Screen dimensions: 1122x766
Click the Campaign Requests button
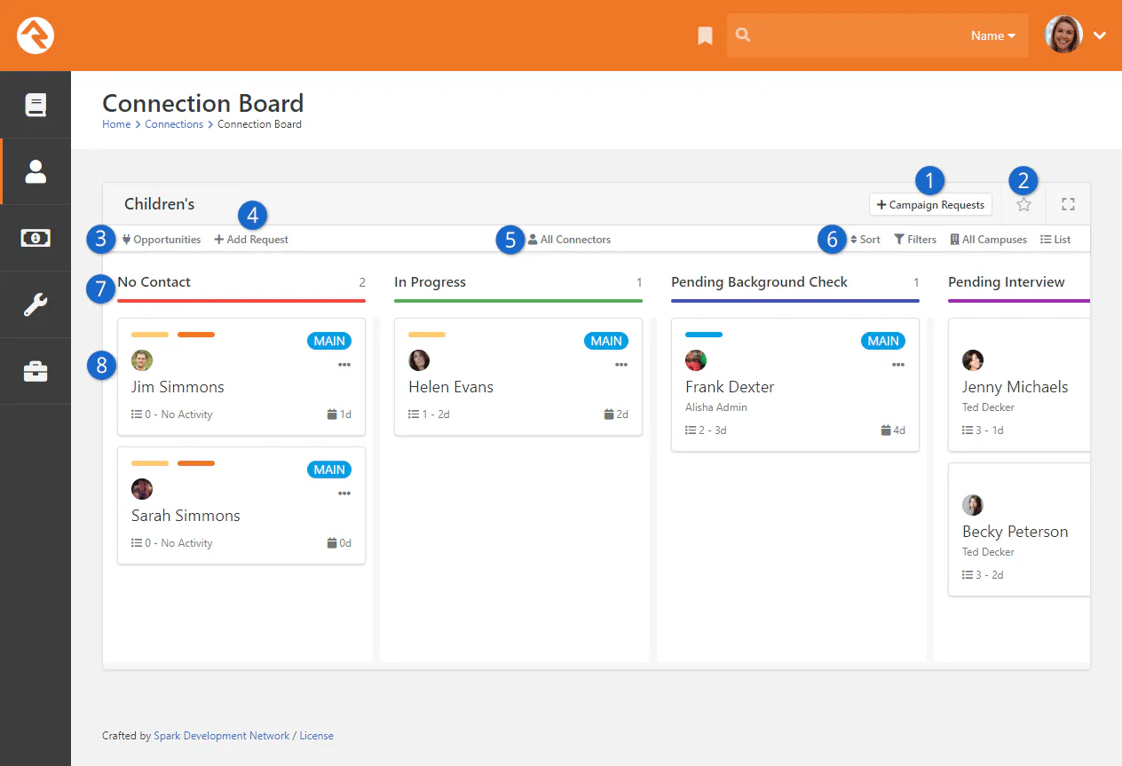pos(930,205)
